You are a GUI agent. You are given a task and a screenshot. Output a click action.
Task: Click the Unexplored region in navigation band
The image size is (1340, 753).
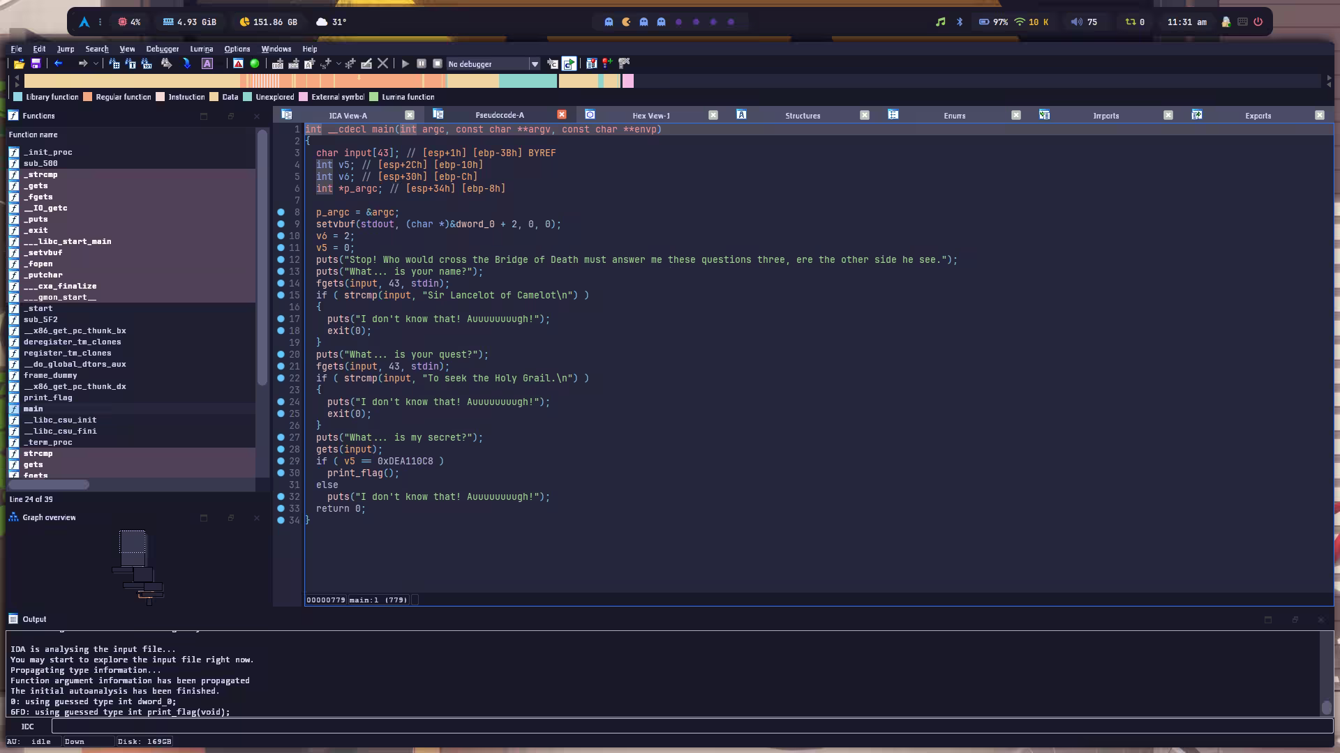pos(528,81)
